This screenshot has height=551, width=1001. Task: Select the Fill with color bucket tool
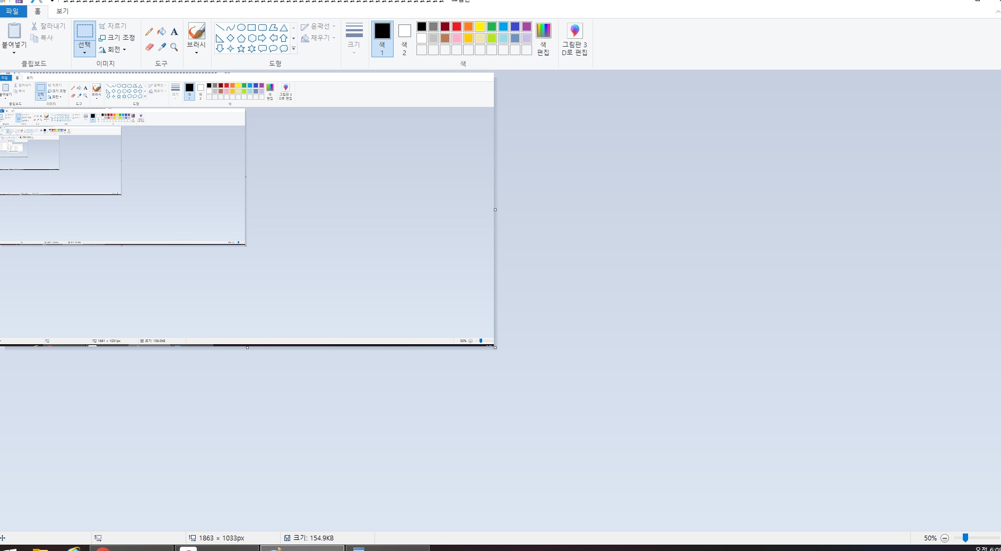tap(162, 32)
